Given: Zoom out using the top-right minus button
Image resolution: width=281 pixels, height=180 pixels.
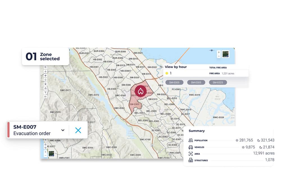Looking at the screenshot, I should (219, 56).
